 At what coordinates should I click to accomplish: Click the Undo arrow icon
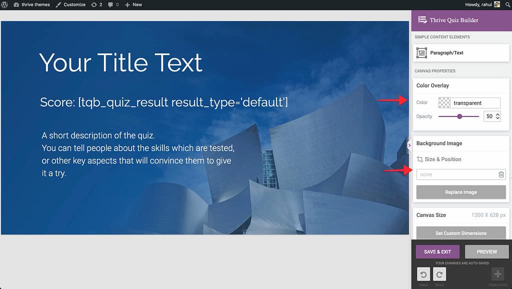tap(423, 274)
